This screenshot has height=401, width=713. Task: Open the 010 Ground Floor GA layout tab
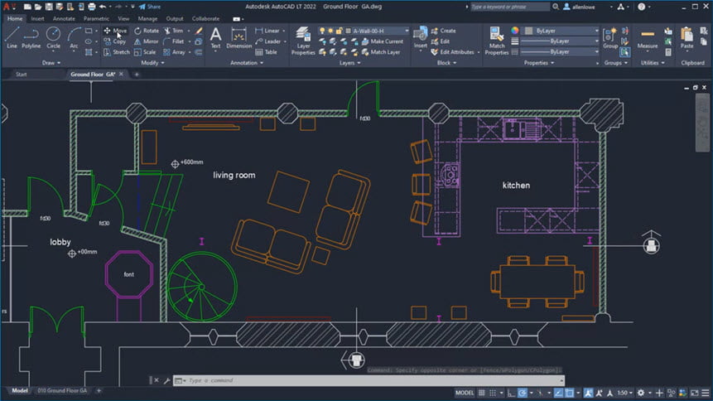coord(62,390)
